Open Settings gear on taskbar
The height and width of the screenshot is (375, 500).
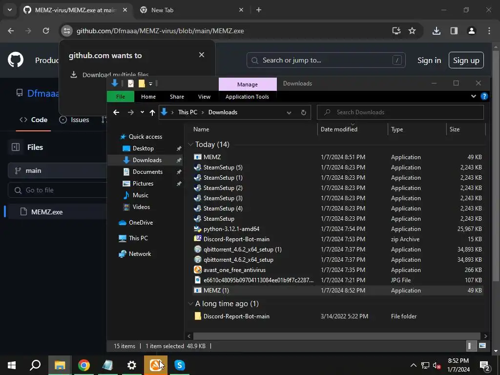click(x=132, y=365)
